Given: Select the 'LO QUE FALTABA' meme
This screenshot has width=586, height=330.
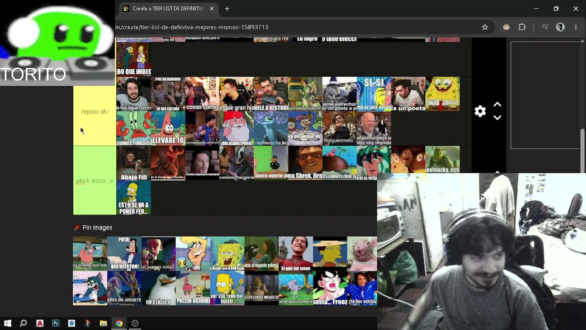Looking at the screenshot, I should click(x=168, y=94).
